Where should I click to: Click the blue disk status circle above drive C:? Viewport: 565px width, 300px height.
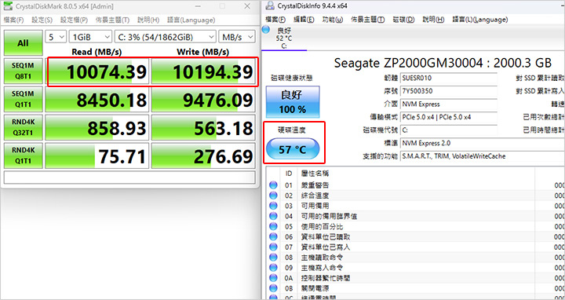(266, 30)
